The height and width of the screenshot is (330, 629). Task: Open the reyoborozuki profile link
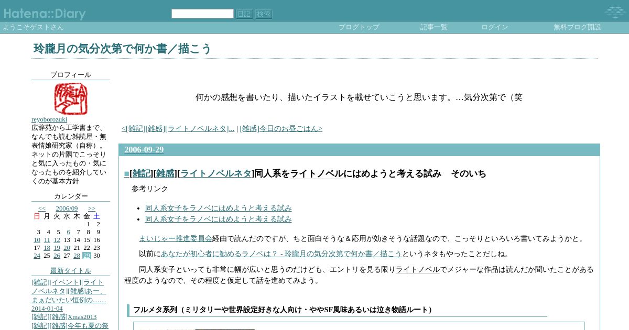(x=49, y=119)
